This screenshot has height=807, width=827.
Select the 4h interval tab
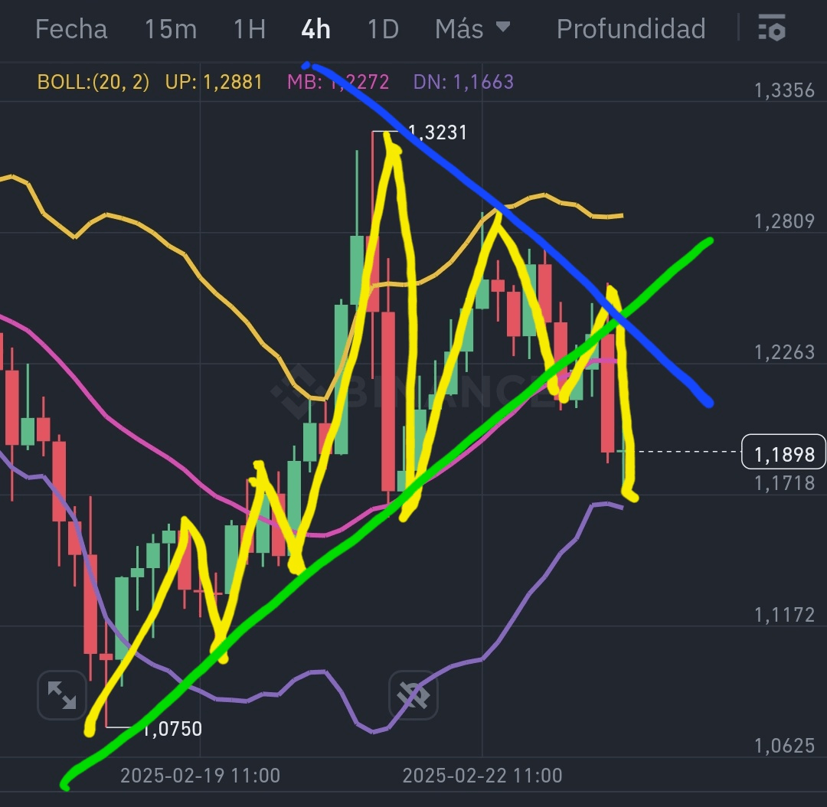click(x=315, y=29)
